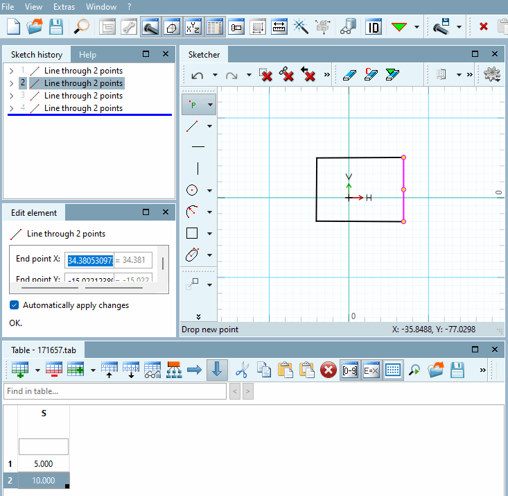Click the Find in table search field
Screen dimensions: 508x496
[x=114, y=391]
